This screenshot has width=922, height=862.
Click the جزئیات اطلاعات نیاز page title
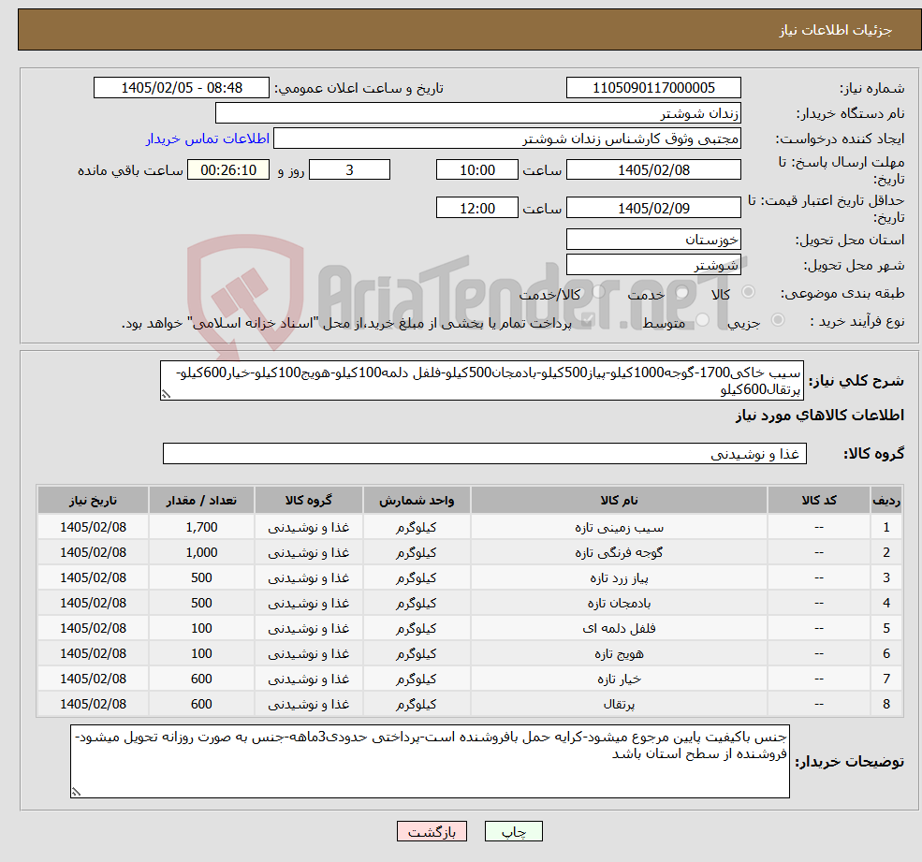(x=836, y=29)
